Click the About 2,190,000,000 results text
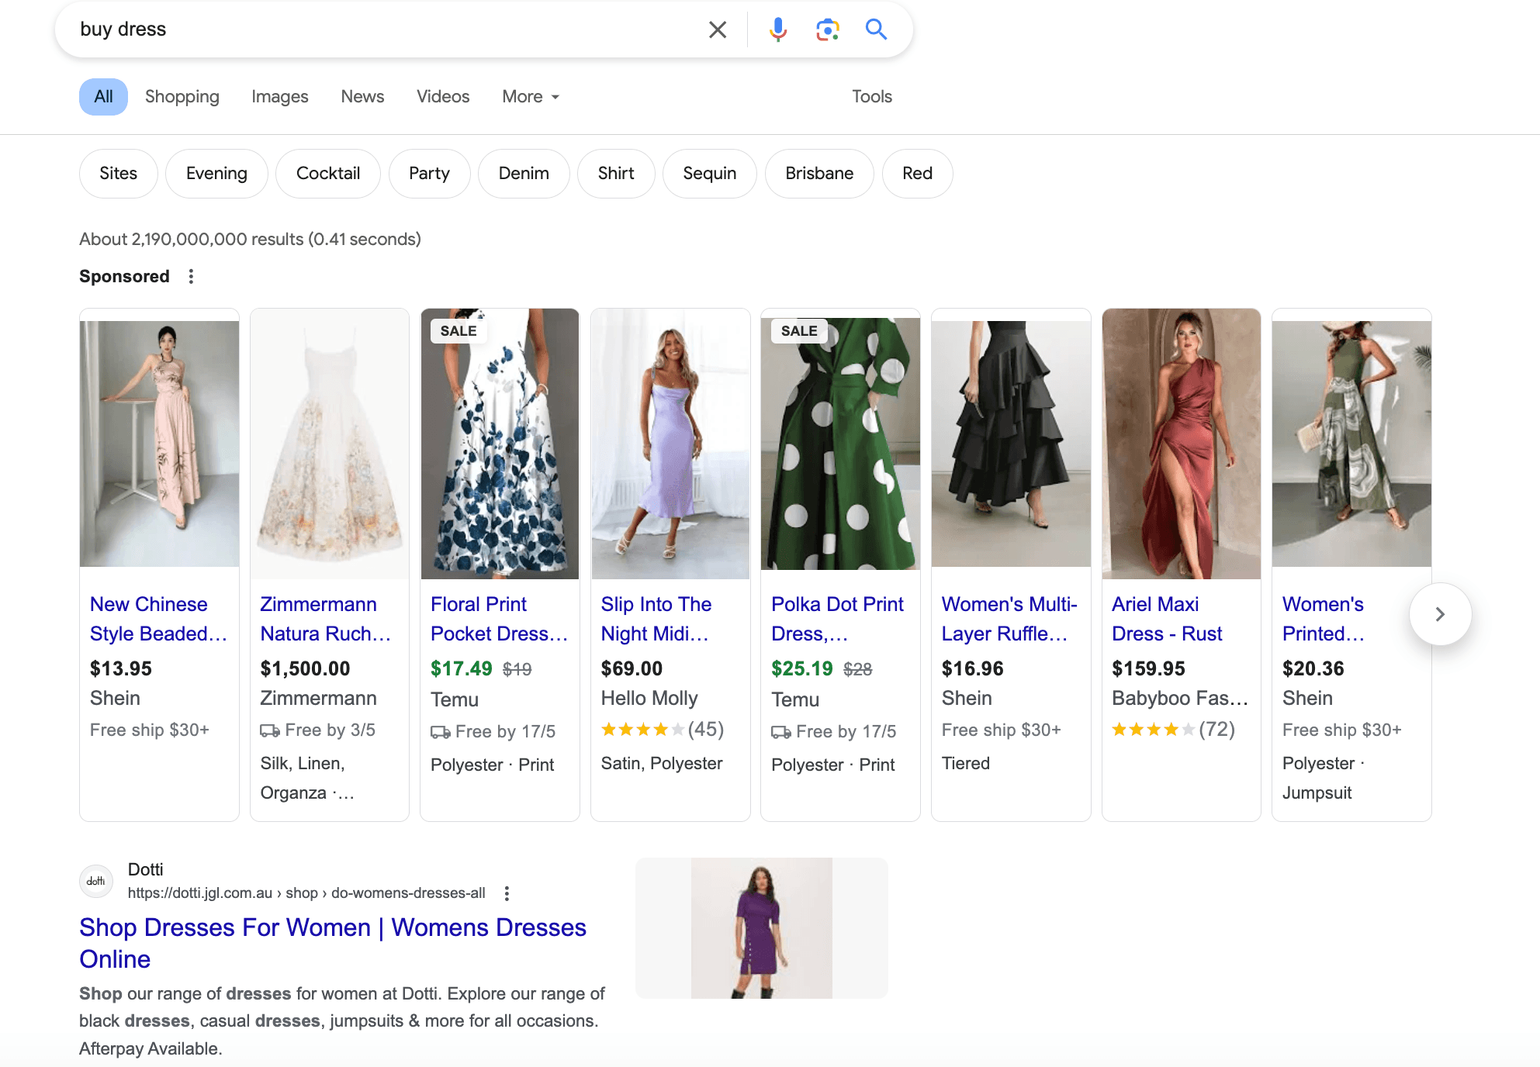This screenshot has width=1540, height=1067. point(250,239)
